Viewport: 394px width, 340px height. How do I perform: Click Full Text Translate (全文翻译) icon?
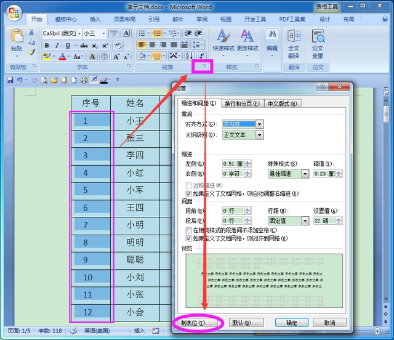tap(294, 42)
